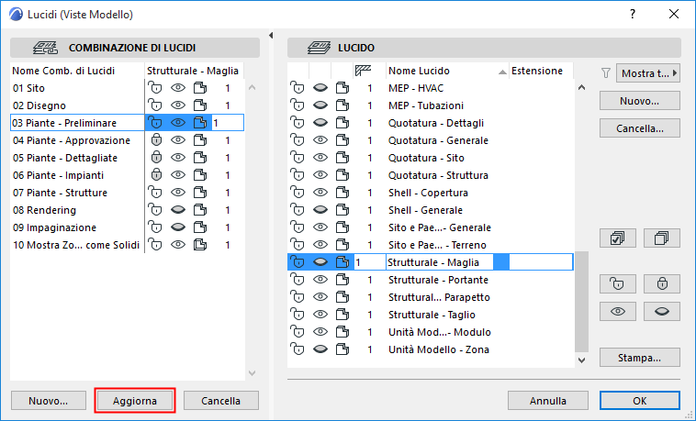Viewport: 696px width, 421px height.
Task: Click the filter funnel icon beside Mostra
Action: (x=605, y=73)
